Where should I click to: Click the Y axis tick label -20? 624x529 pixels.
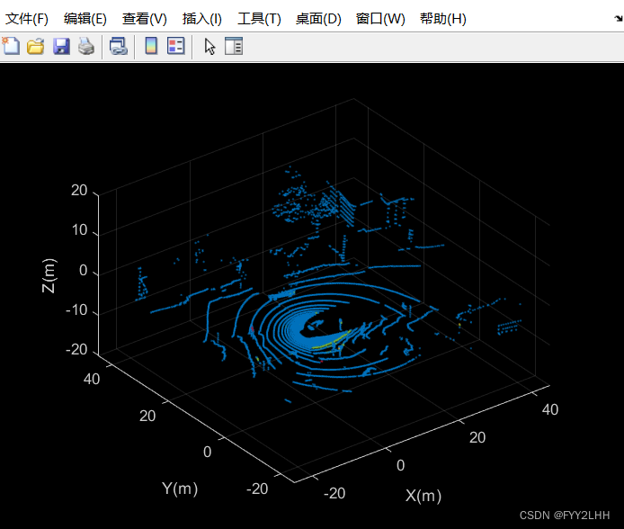257,489
